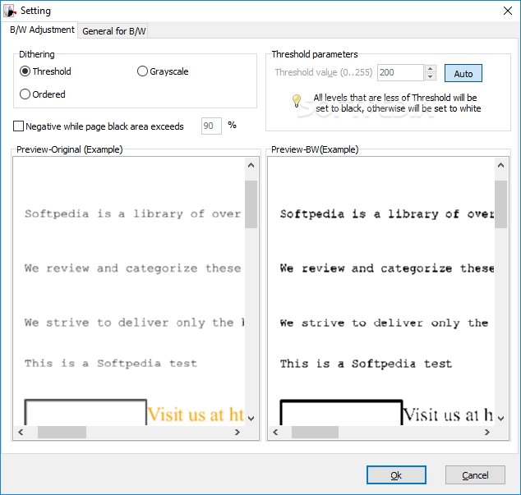This screenshot has width=521, height=495.
Task: Click Preview-BW vertical scrollbar thumb
Action: (x=500, y=204)
